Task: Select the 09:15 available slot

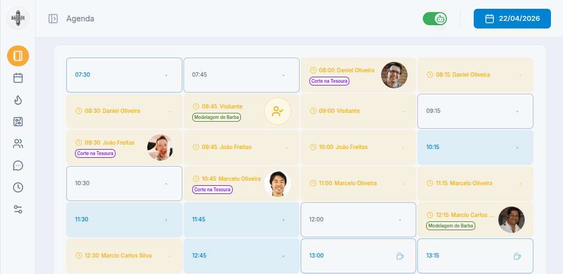Action: tap(475, 111)
